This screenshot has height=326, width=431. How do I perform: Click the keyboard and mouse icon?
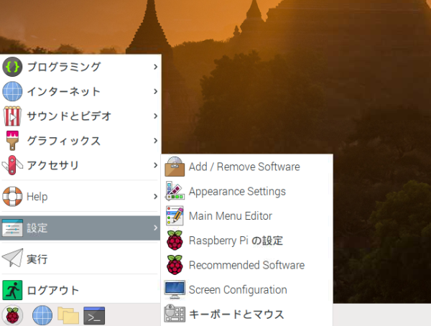[175, 313]
